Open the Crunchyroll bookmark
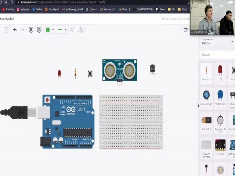 [x=52, y=9]
